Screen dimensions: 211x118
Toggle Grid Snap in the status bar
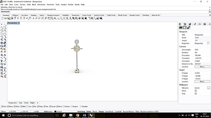(81, 111)
